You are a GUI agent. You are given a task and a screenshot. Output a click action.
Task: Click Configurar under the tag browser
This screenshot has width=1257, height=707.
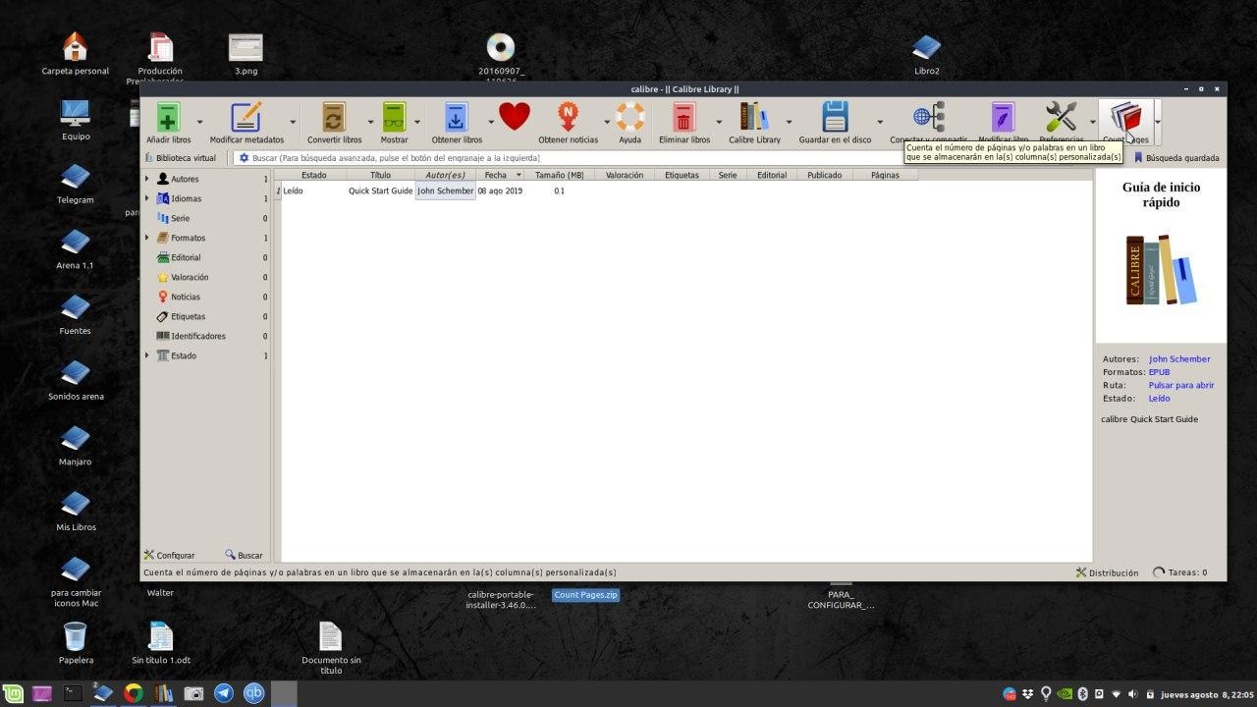click(x=169, y=555)
